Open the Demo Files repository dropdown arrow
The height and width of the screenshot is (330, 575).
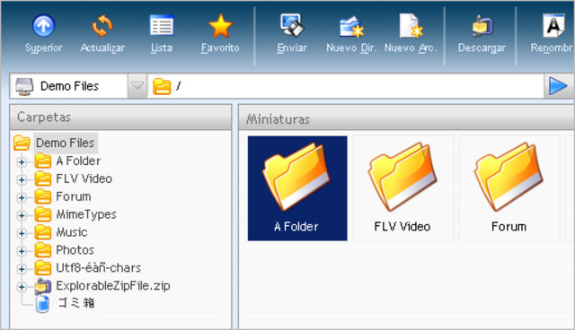[x=137, y=86]
